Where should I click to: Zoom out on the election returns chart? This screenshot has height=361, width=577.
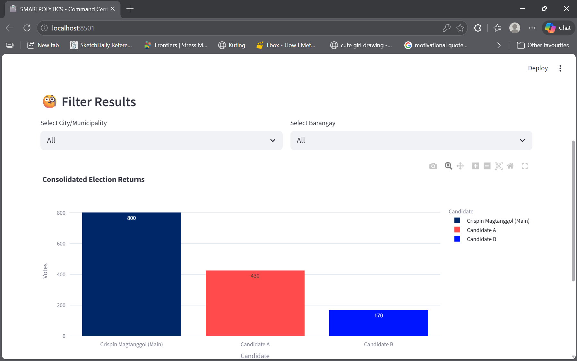point(487,166)
